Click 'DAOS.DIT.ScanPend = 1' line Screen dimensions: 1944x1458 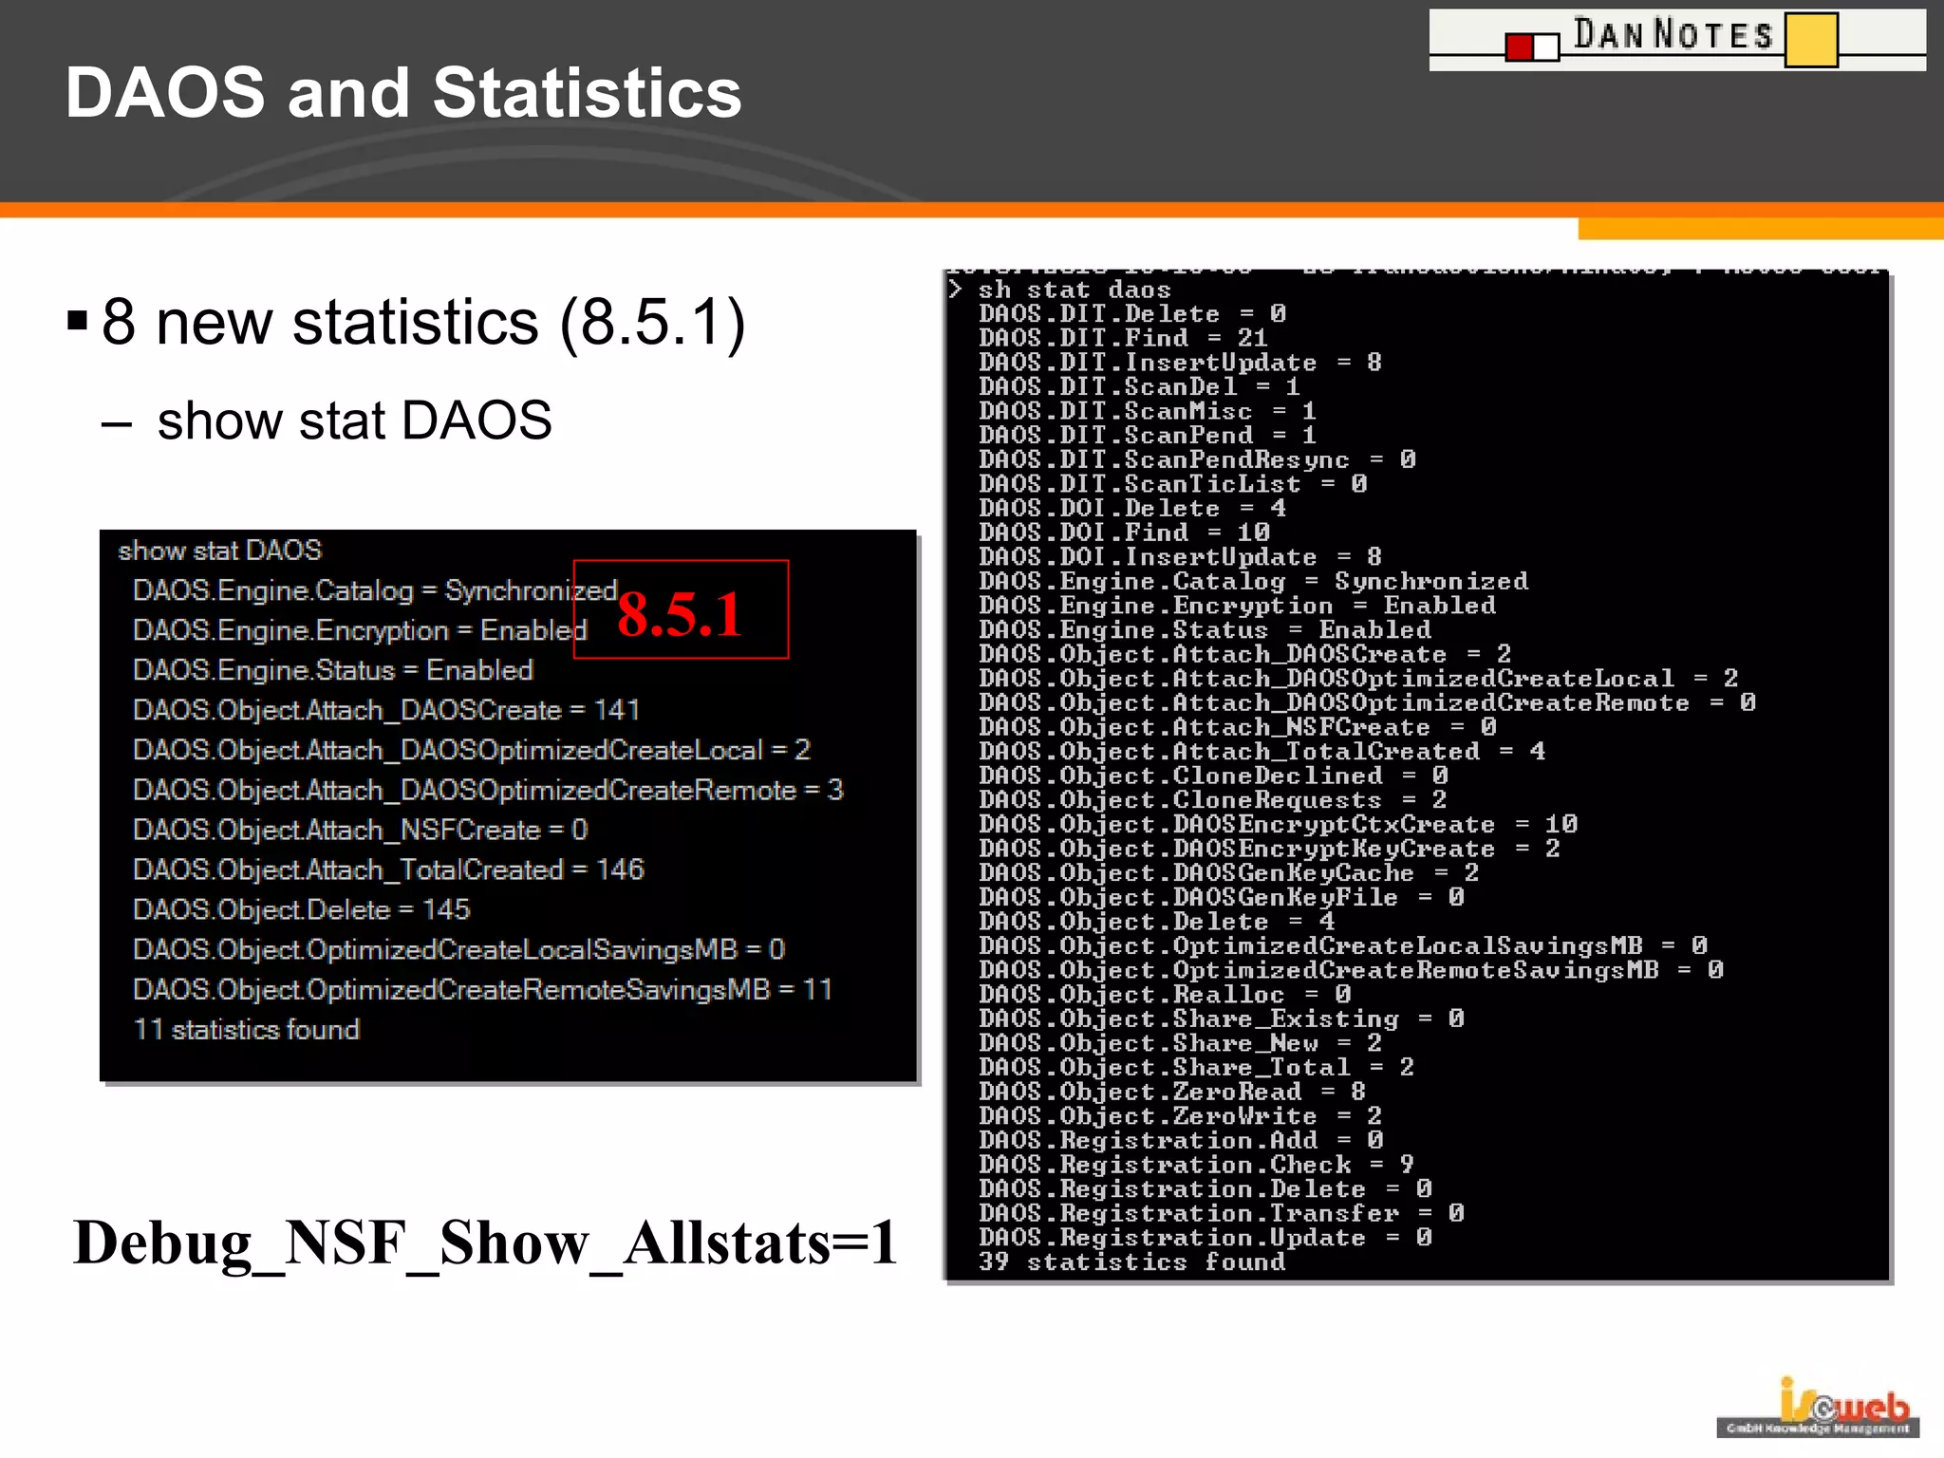click(x=1149, y=435)
